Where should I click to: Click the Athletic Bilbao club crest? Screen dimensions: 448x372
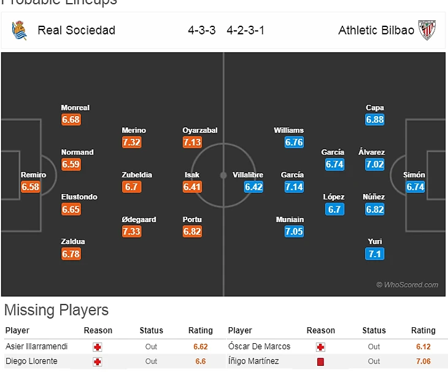click(427, 30)
